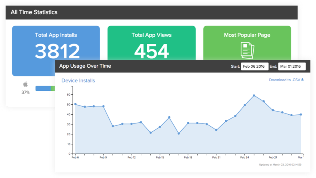This screenshot has height=178, width=316.
Task: Click the highest peak data point on the chart
Action: pos(254,96)
